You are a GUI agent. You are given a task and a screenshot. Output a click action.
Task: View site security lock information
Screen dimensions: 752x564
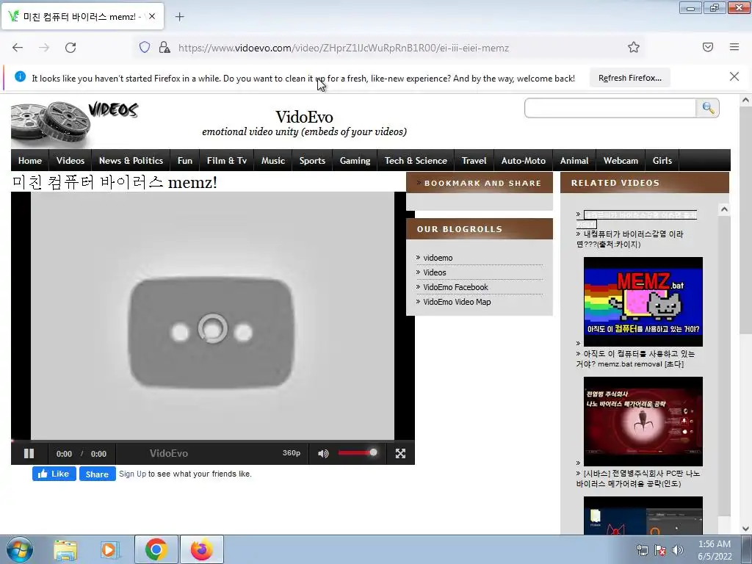coord(164,47)
